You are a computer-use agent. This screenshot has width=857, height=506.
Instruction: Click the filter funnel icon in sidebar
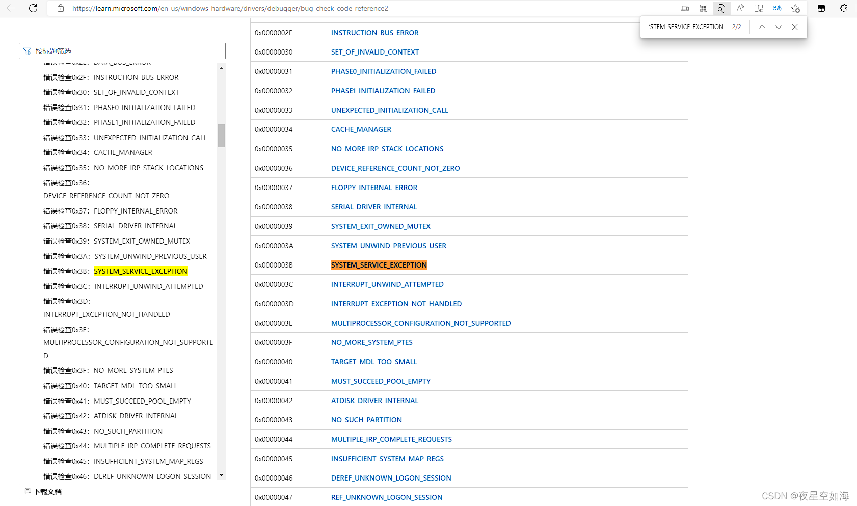(27, 51)
